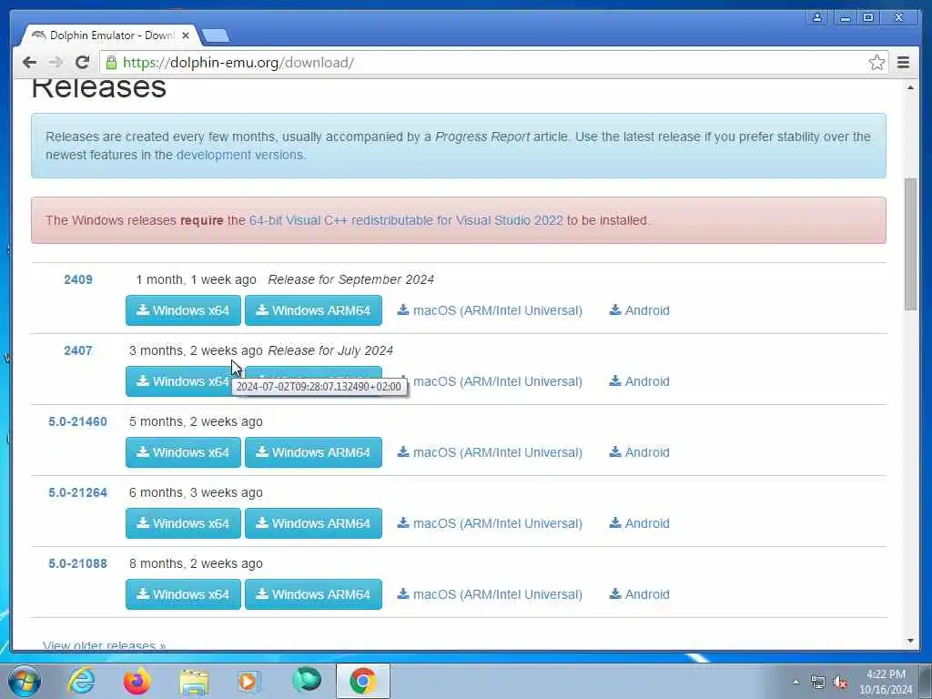The image size is (932, 699).
Task: Download 5.0-21264 macOS universal build
Action: 490,523
